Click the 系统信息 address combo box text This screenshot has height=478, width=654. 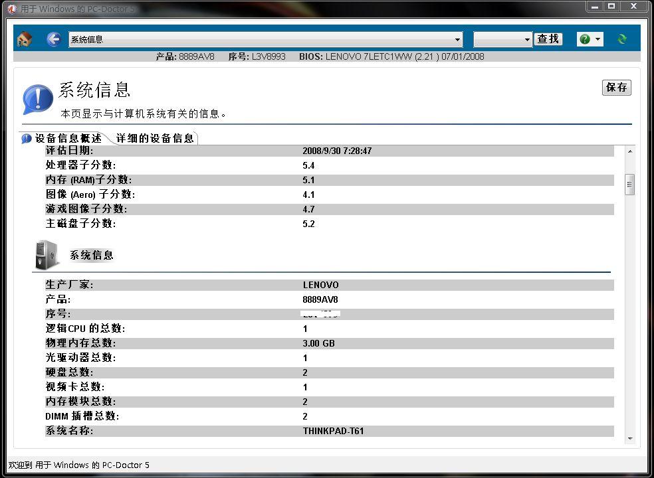pyautogui.click(x=87, y=40)
